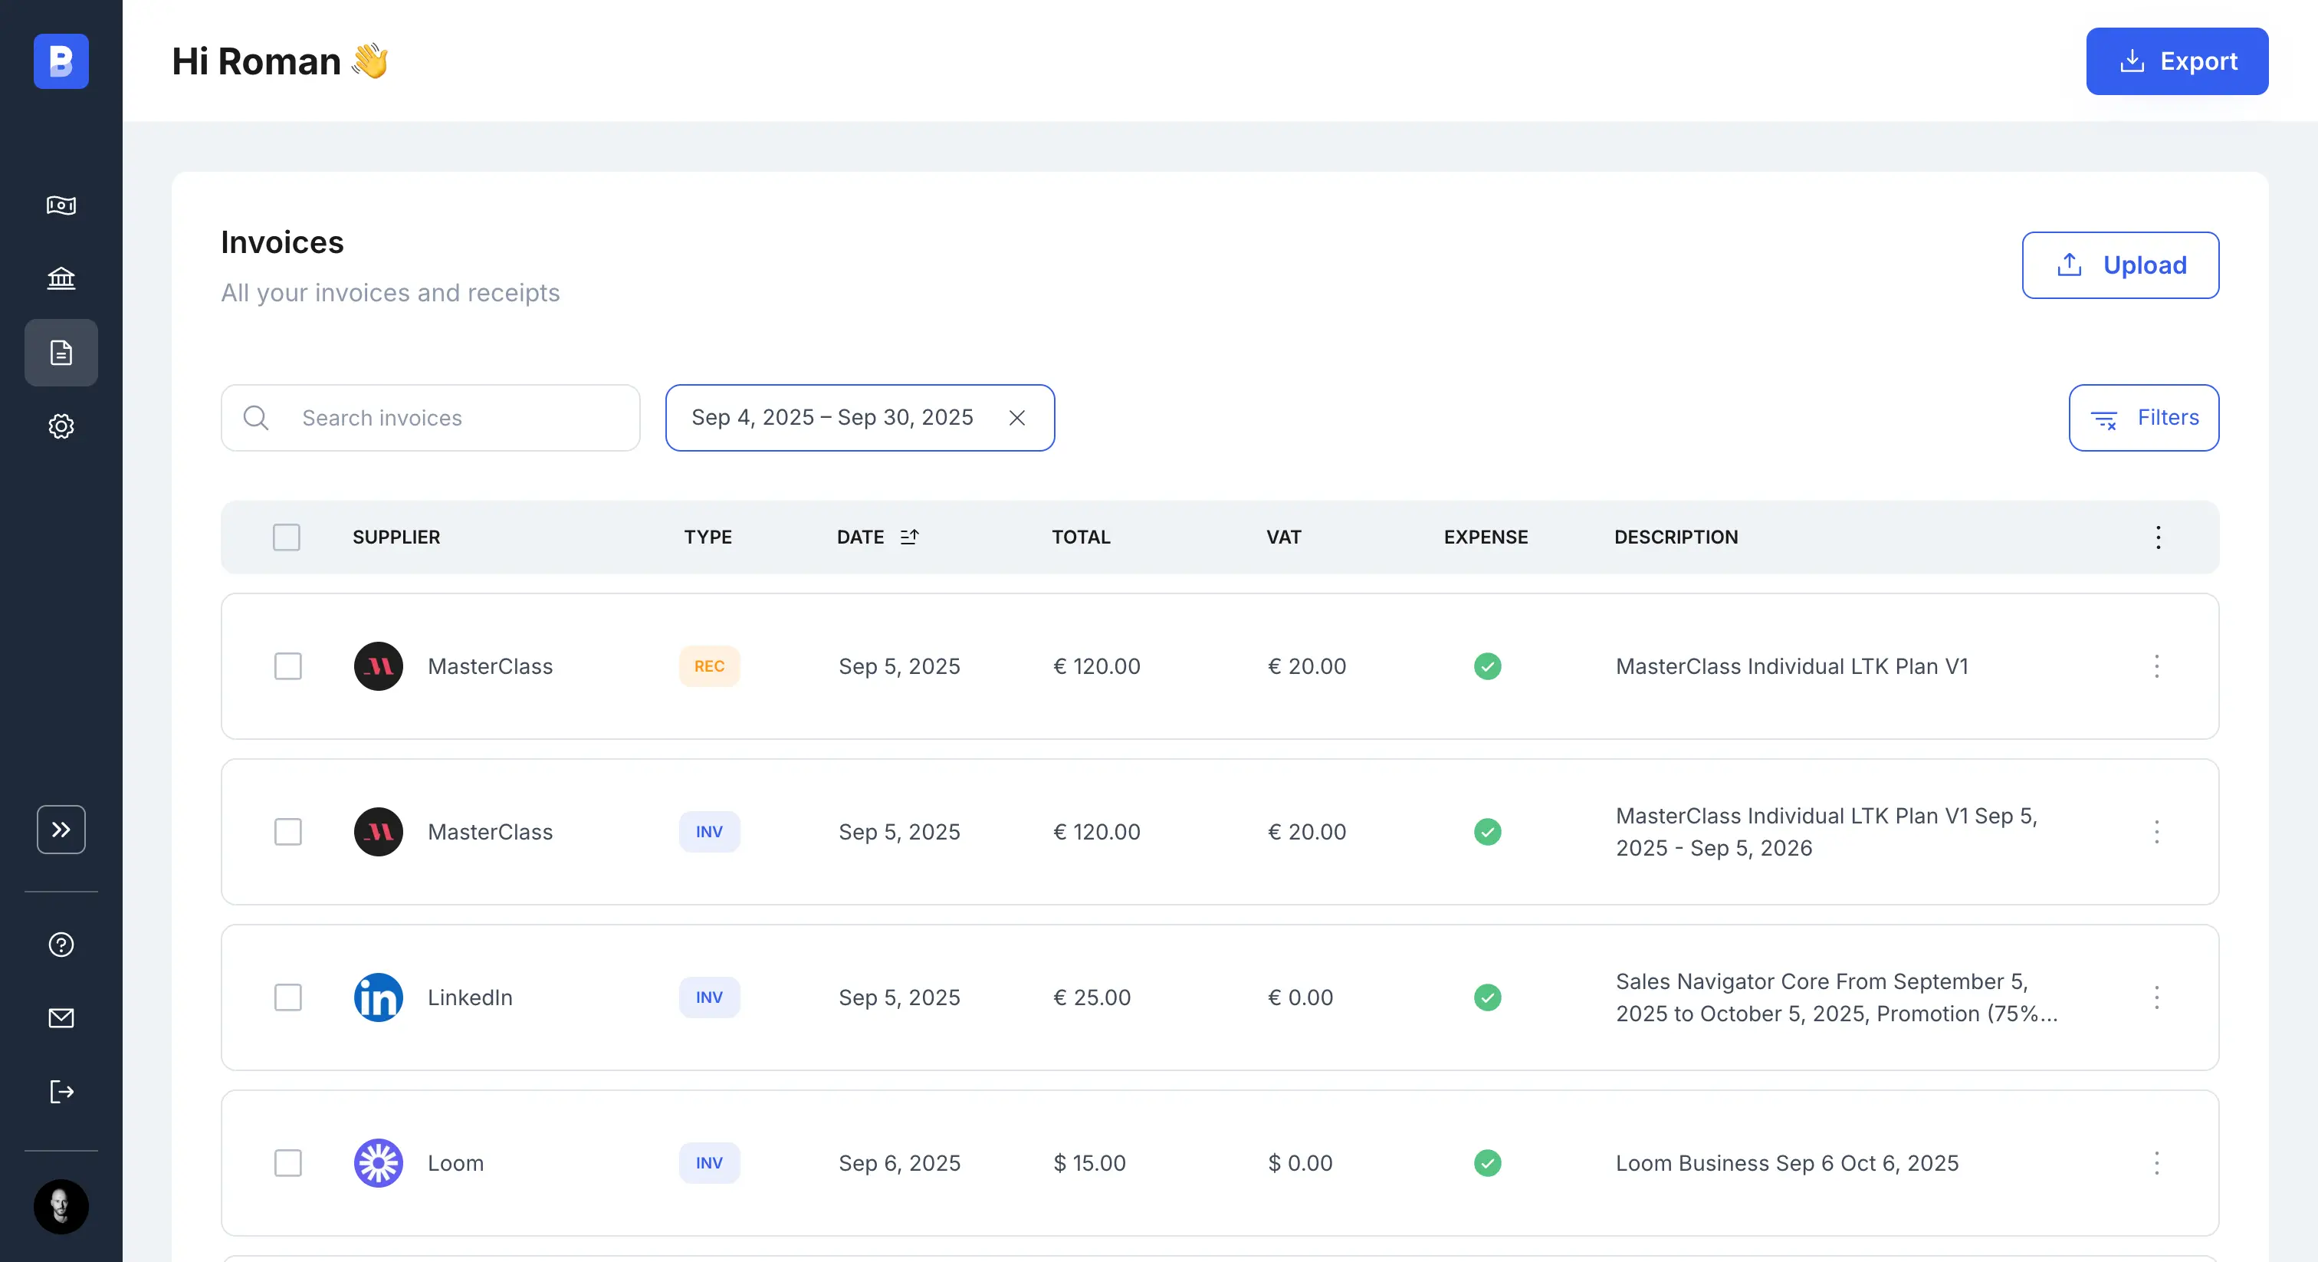Select the Loom invoice row checkbox
The width and height of the screenshot is (2318, 1262).
(x=288, y=1163)
